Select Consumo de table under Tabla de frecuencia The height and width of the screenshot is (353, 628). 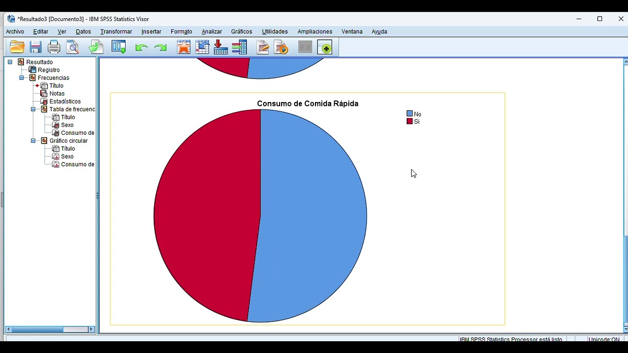[78, 133]
